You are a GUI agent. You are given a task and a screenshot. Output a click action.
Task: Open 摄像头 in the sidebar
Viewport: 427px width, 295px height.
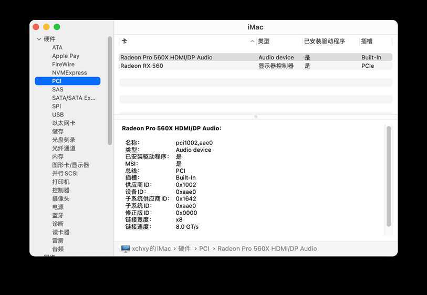(60, 198)
